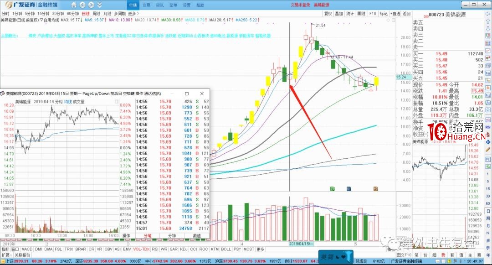This screenshot has width=492, height=265.
Task: Open 自用均线 indicator dropdown triangle
Action: [42, 20]
